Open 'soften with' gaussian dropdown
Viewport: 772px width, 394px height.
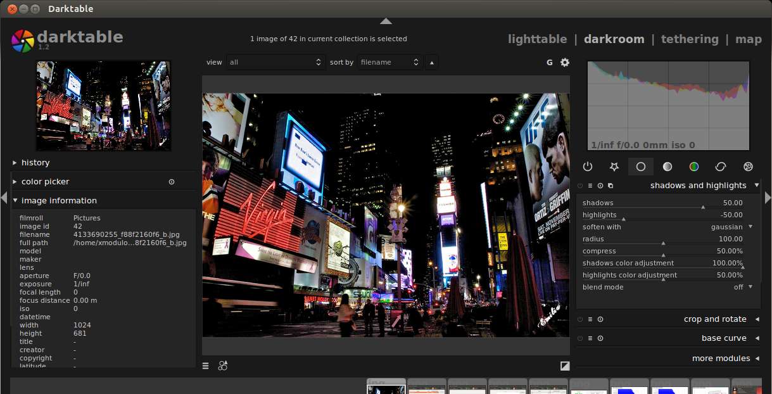pyautogui.click(x=668, y=227)
